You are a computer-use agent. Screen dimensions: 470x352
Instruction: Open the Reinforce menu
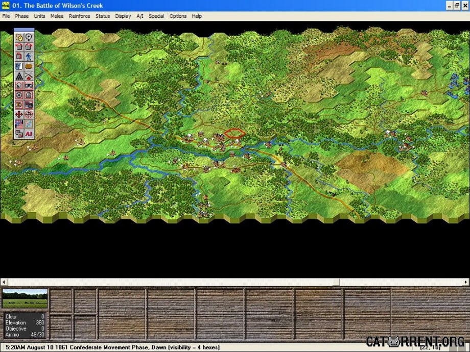coord(79,16)
